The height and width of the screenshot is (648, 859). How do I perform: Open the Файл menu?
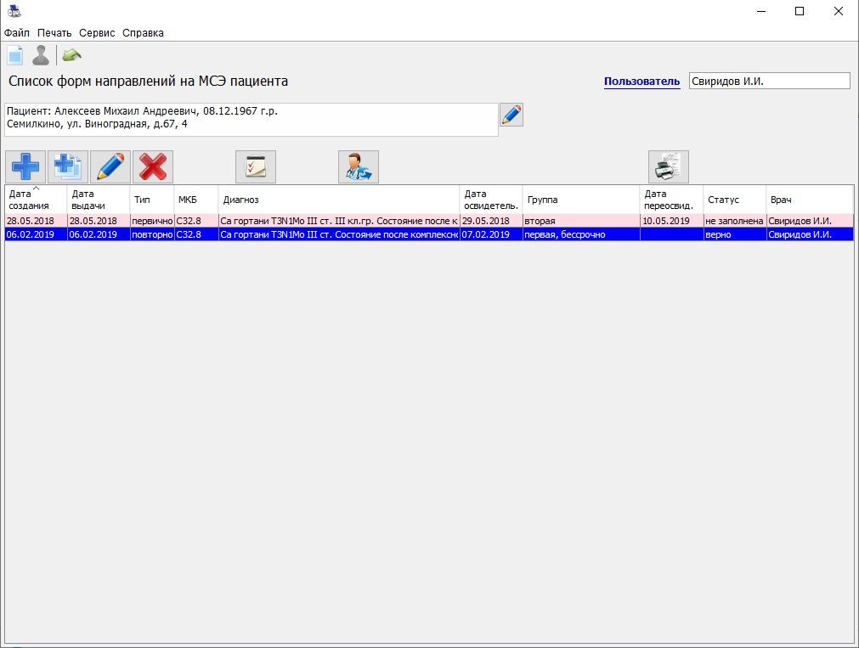(16, 33)
